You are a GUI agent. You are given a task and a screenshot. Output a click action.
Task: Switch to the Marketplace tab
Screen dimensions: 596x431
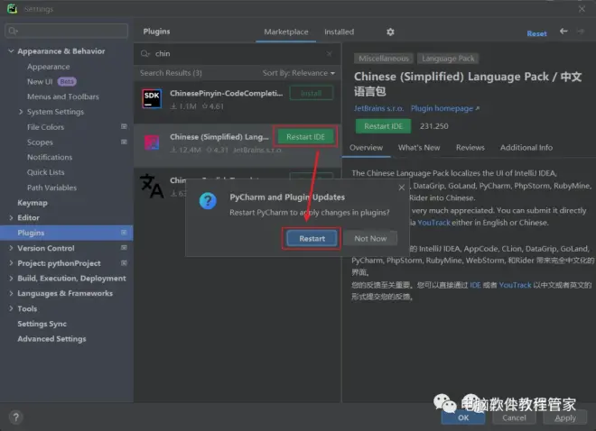(x=286, y=32)
